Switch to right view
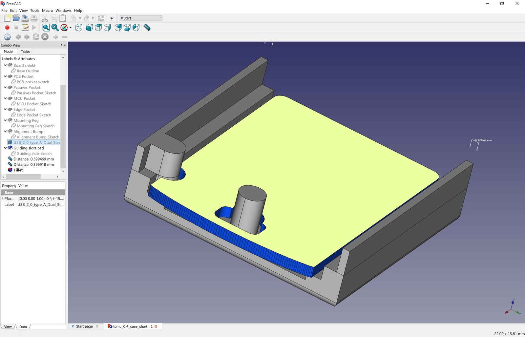The image size is (525, 337). point(107,28)
